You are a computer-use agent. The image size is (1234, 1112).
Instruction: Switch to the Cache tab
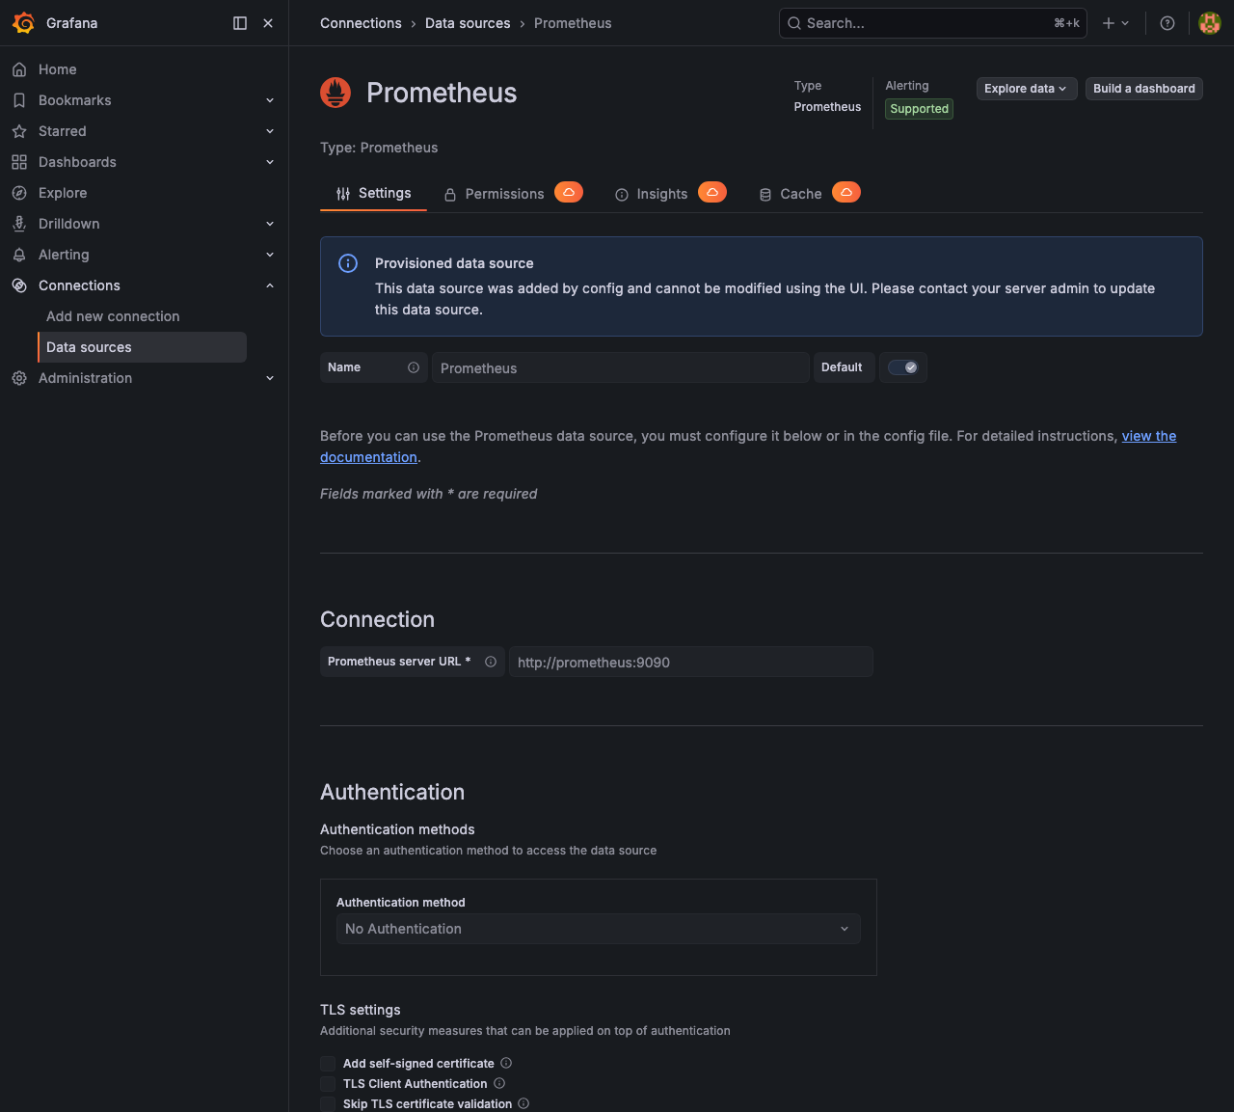click(x=809, y=193)
